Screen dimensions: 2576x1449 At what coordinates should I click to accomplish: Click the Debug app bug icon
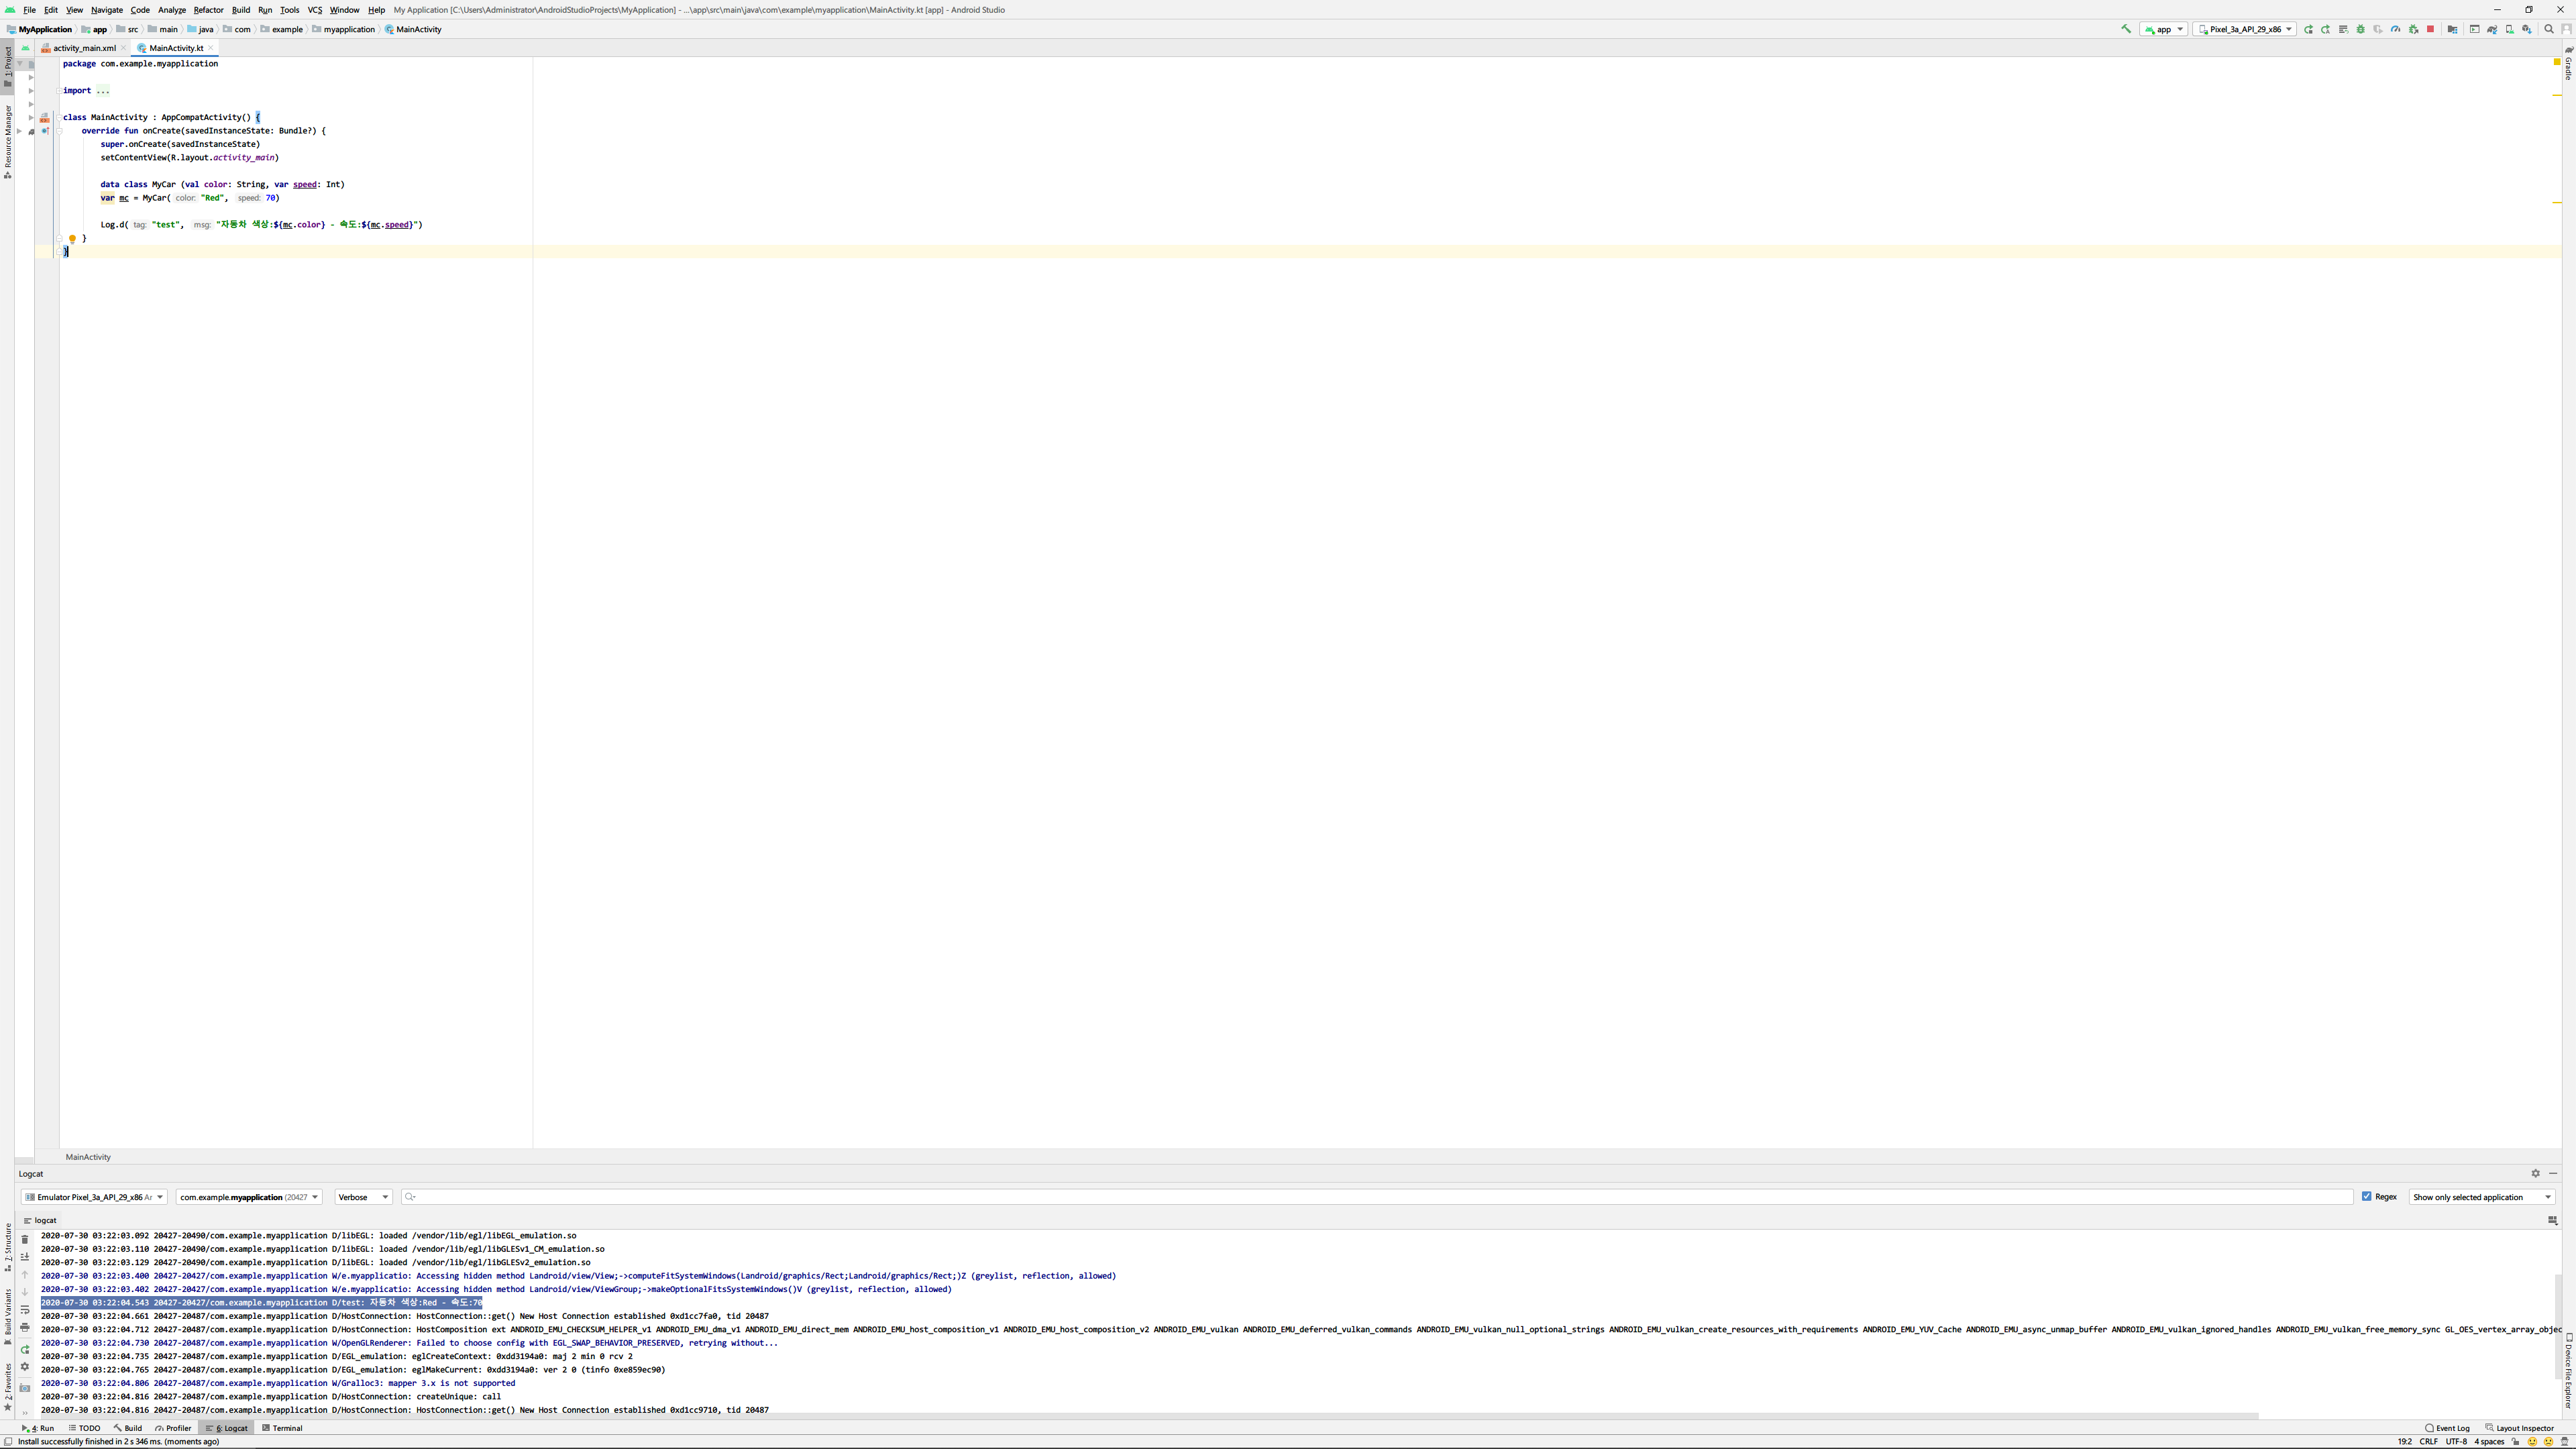2360,30
